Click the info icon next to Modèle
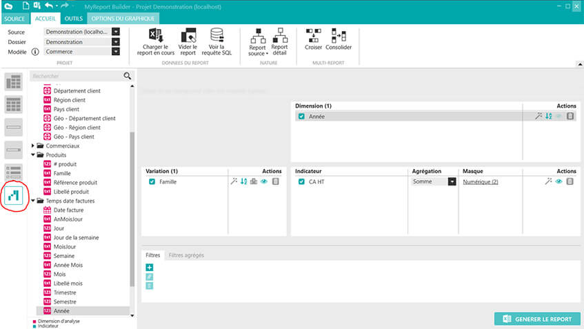Image resolution: width=584 pixels, height=329 pixels. [x=35, y=52]
